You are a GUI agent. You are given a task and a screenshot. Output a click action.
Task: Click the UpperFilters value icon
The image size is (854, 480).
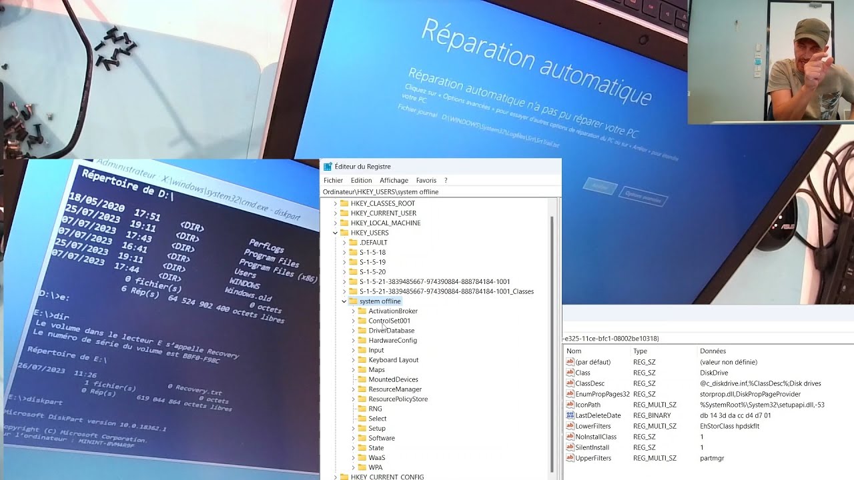pyautogui.click(x=570, y=458)
